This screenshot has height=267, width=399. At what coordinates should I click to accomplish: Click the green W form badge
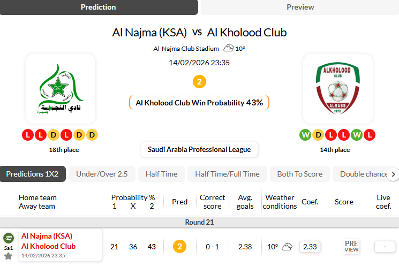(305, 135)
